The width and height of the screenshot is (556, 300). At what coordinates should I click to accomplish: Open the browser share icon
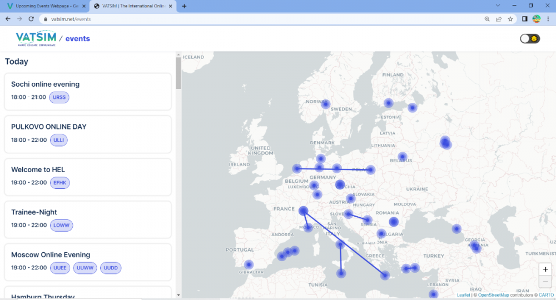point(499,19)
